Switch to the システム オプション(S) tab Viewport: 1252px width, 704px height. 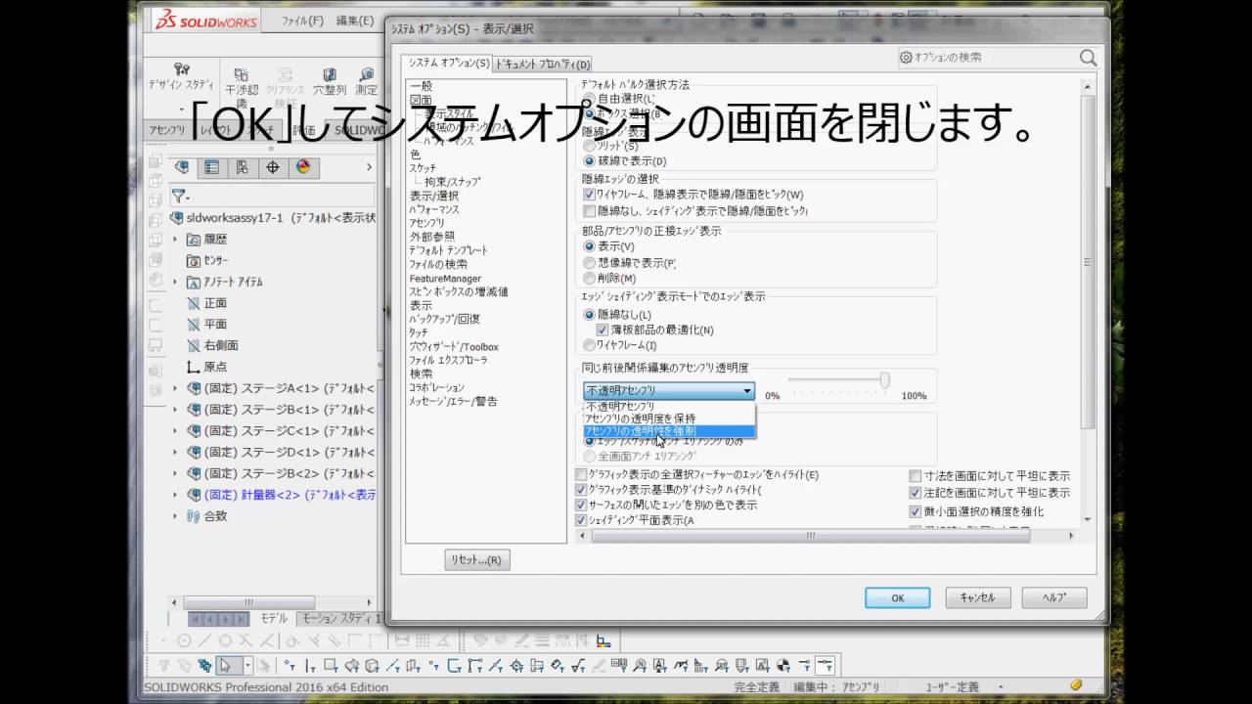(449, 64)
